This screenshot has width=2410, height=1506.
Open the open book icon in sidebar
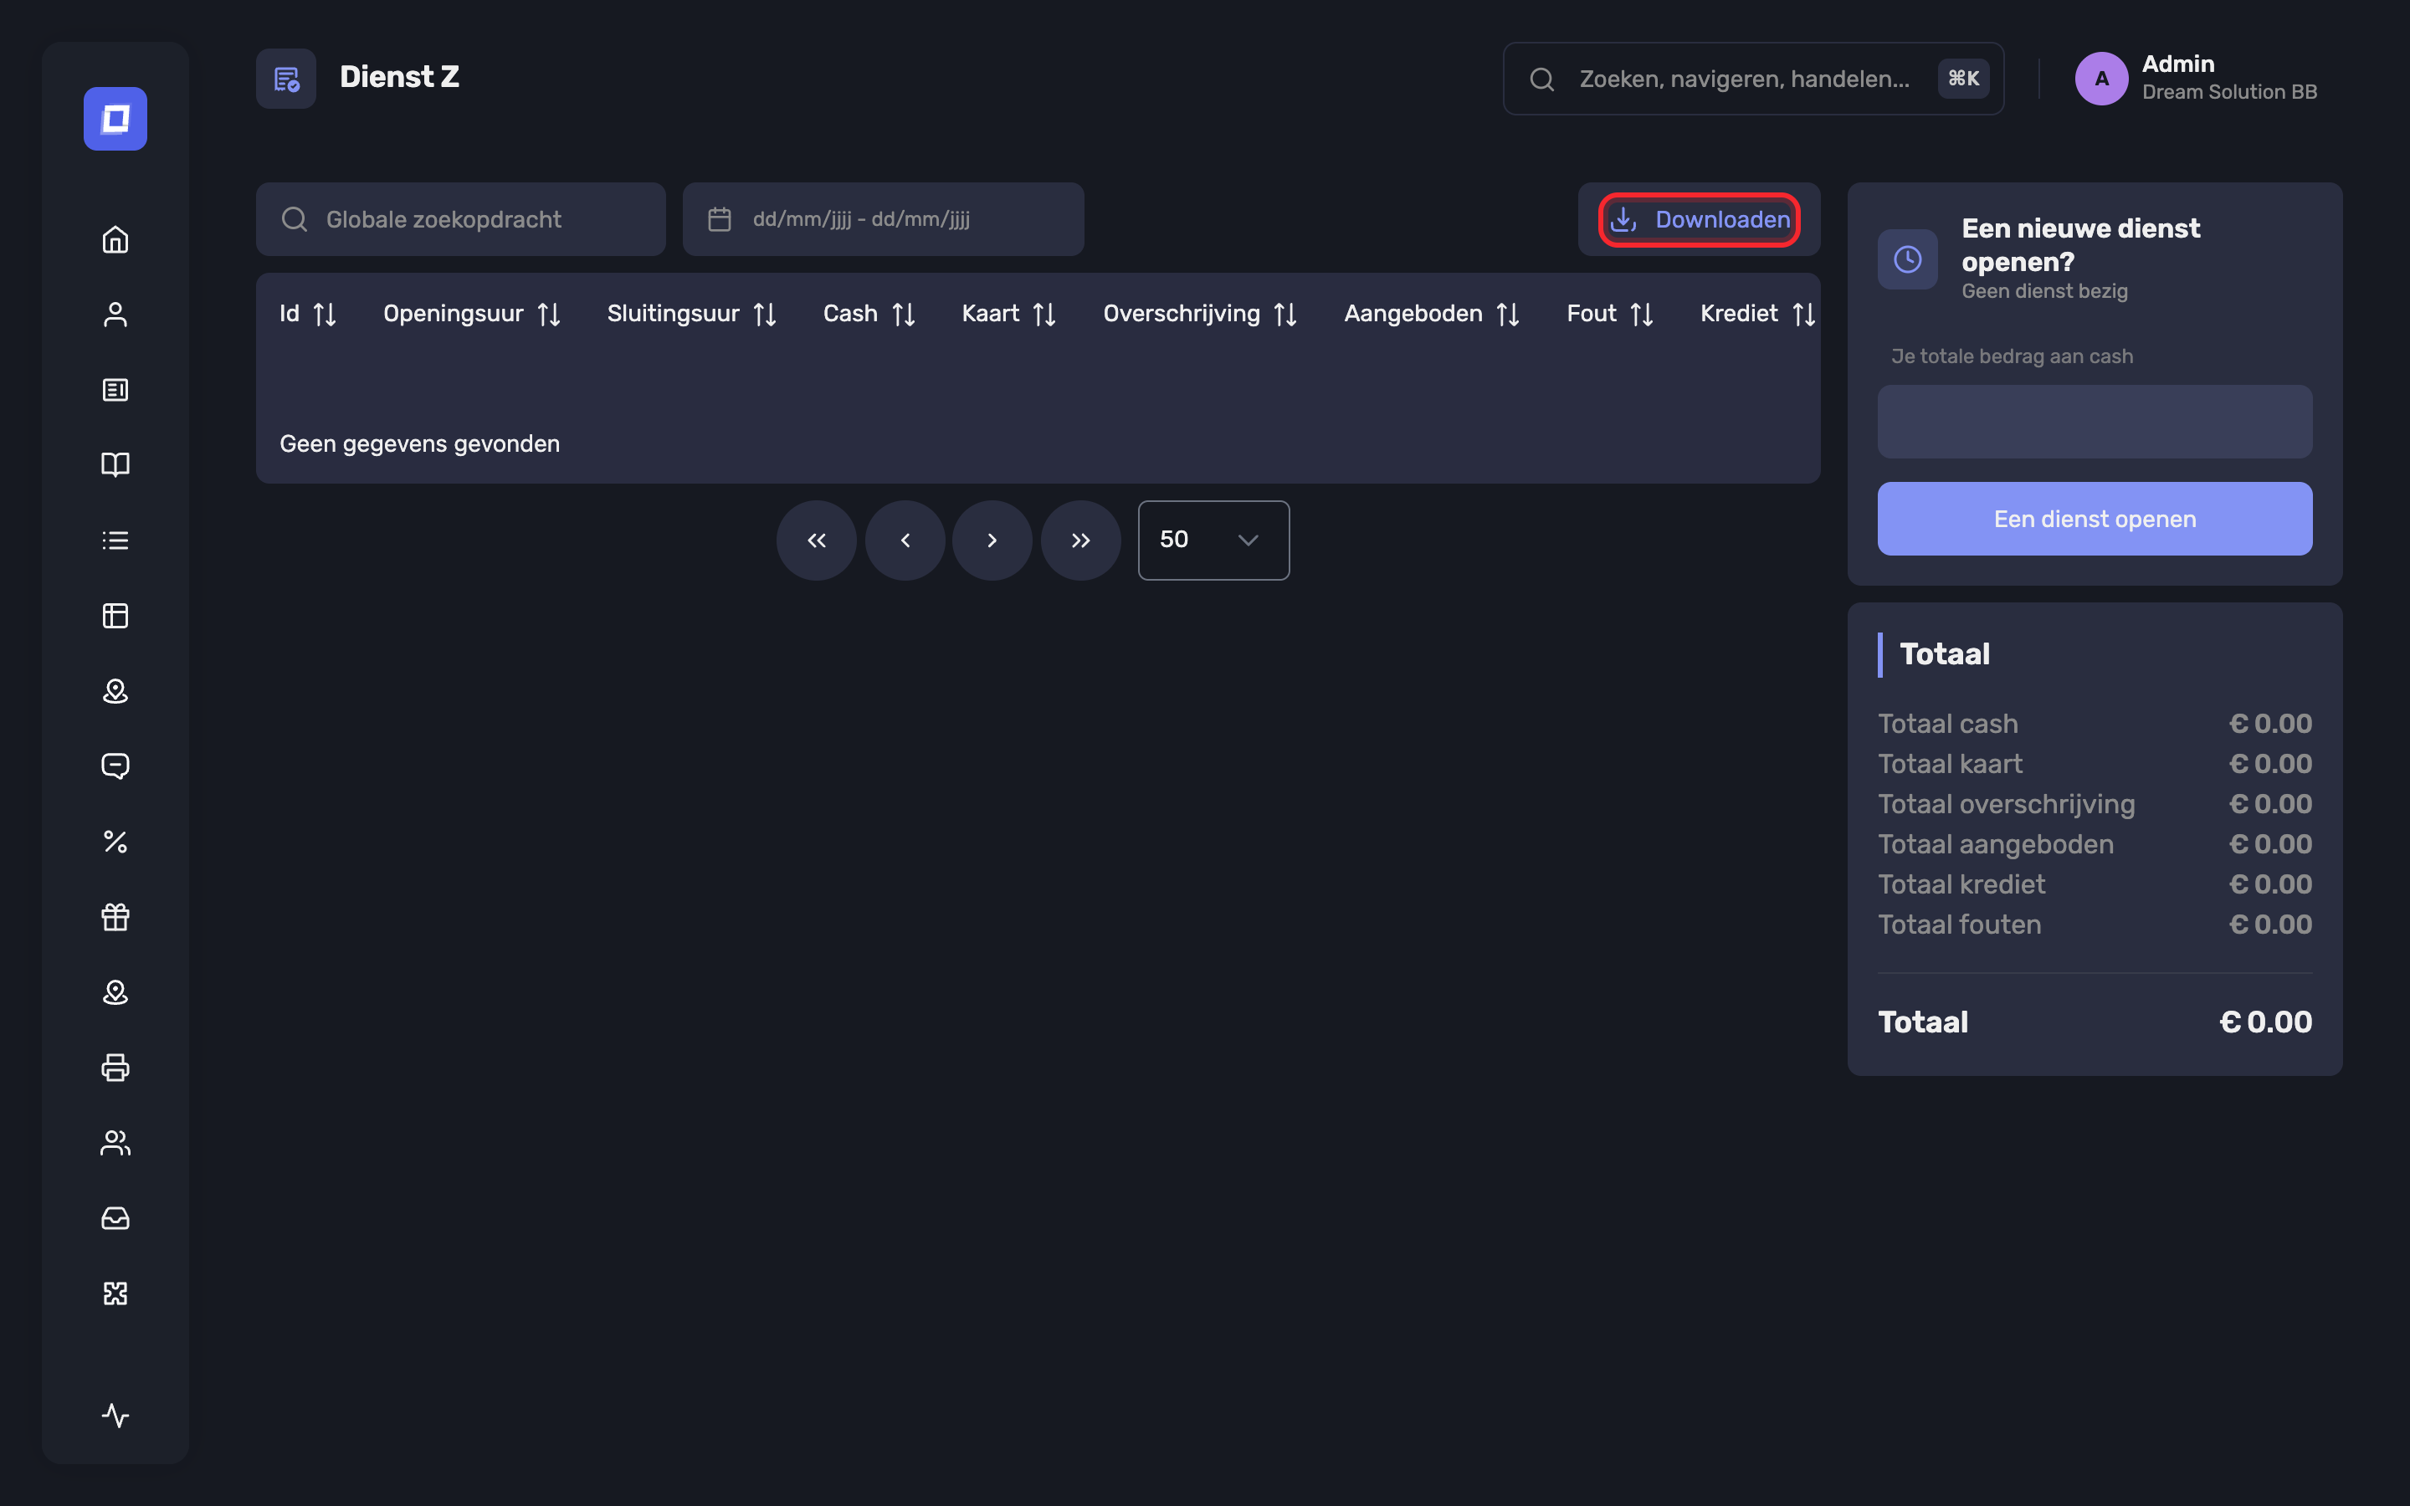115,465
